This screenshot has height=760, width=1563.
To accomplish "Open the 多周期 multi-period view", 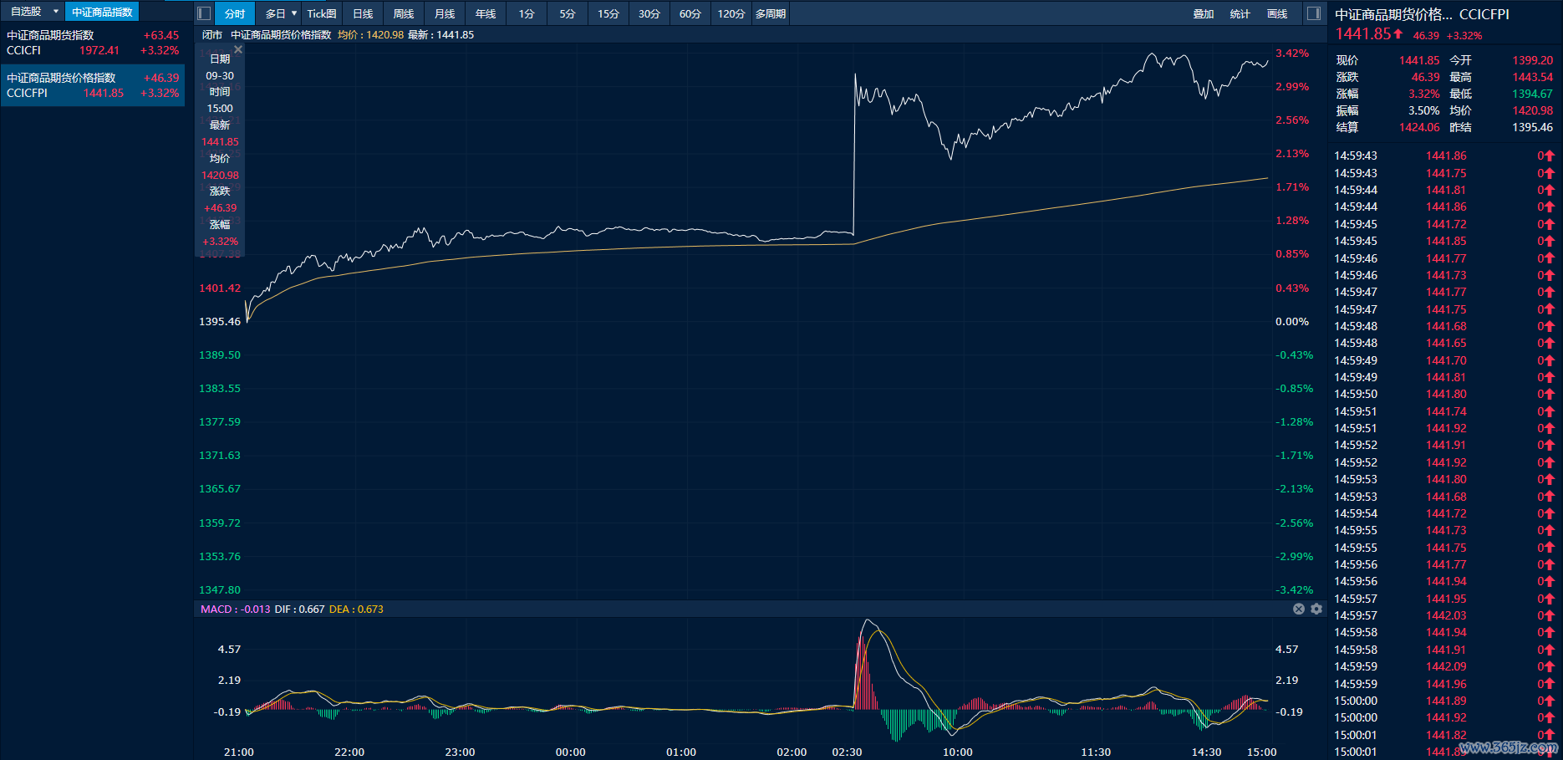I will click(770, 13).
